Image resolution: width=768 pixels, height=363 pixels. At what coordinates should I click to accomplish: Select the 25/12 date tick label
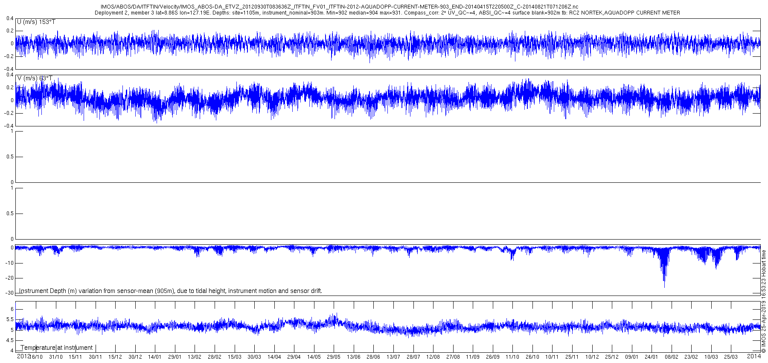(612, 357)
